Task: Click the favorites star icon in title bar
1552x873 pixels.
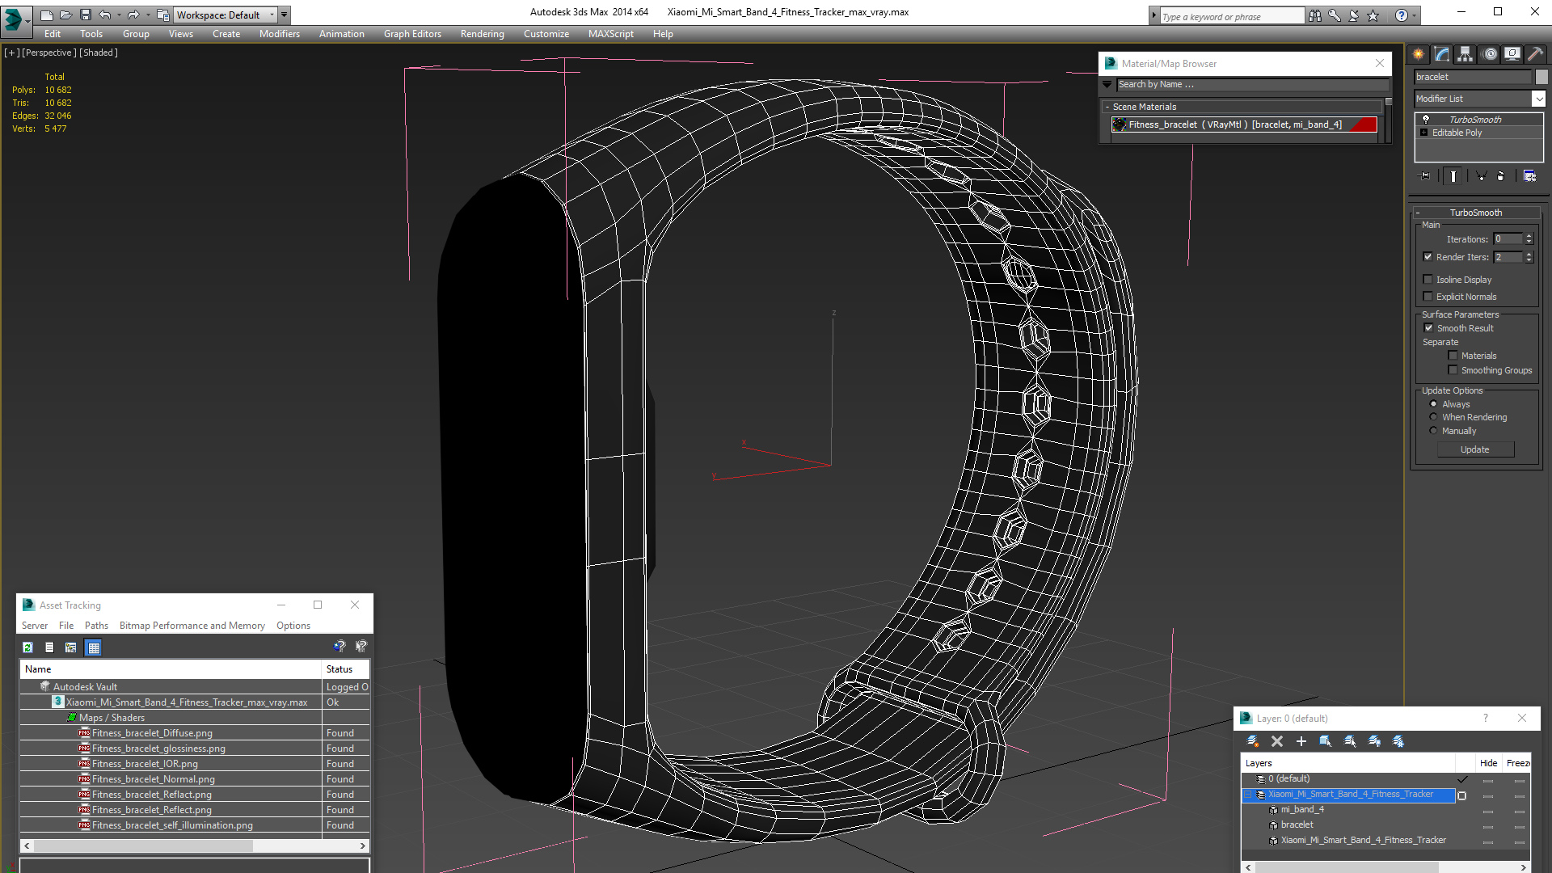Action: [1373, 15]
